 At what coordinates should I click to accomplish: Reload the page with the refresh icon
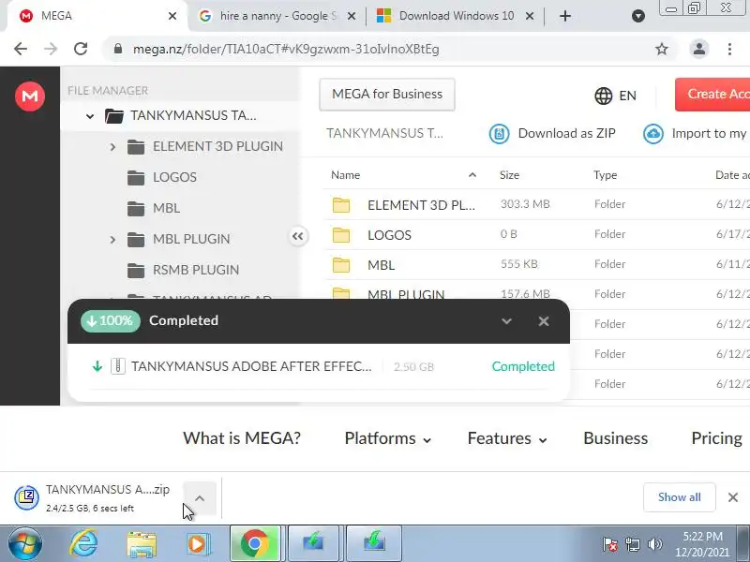pyautogui.click(x=81, y=49)
